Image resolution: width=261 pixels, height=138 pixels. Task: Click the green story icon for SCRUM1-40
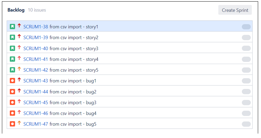pos(12,48)
